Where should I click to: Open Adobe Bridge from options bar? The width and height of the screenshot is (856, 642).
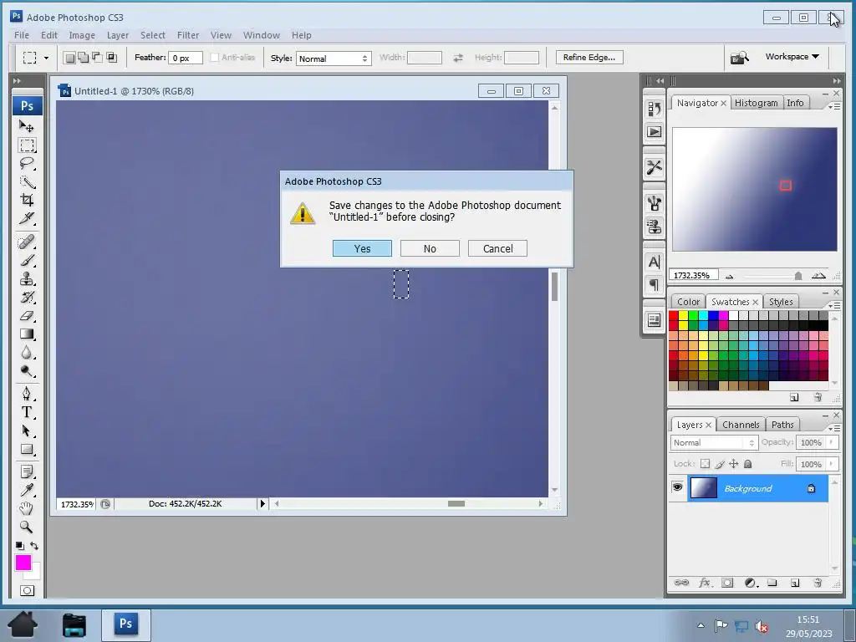coord(740,58)
